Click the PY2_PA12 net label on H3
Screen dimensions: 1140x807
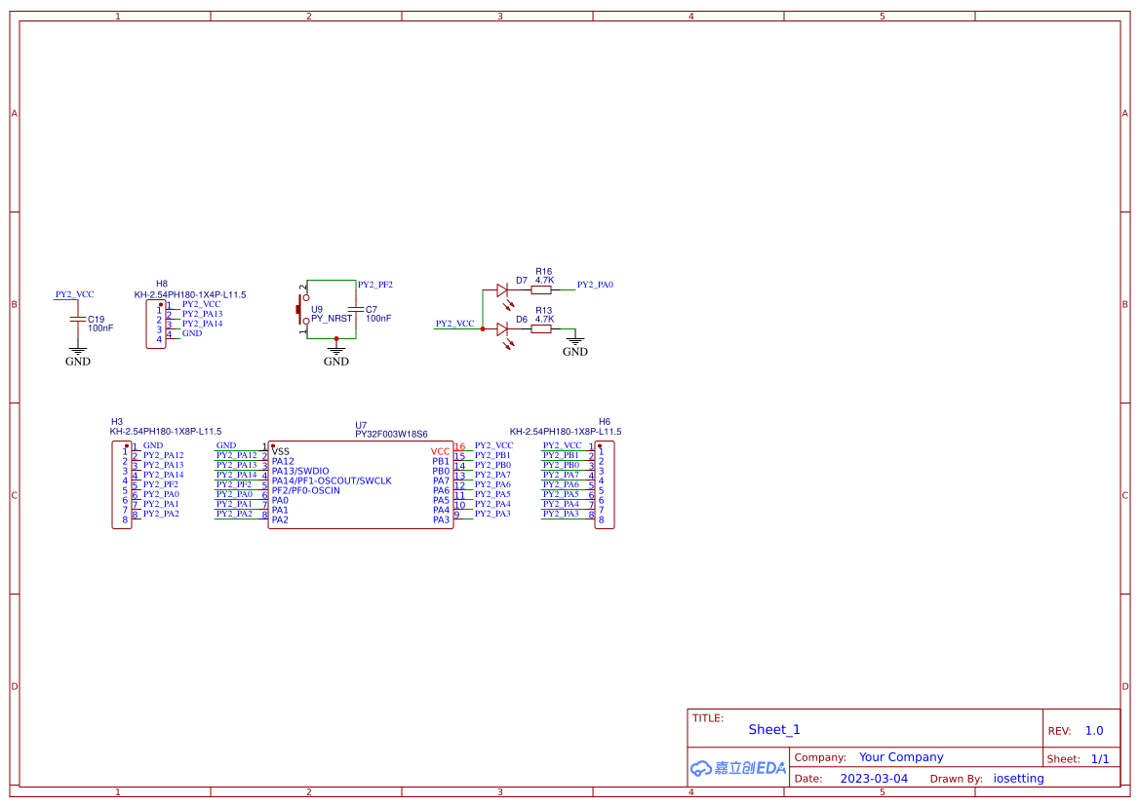[x=164, y=455]
